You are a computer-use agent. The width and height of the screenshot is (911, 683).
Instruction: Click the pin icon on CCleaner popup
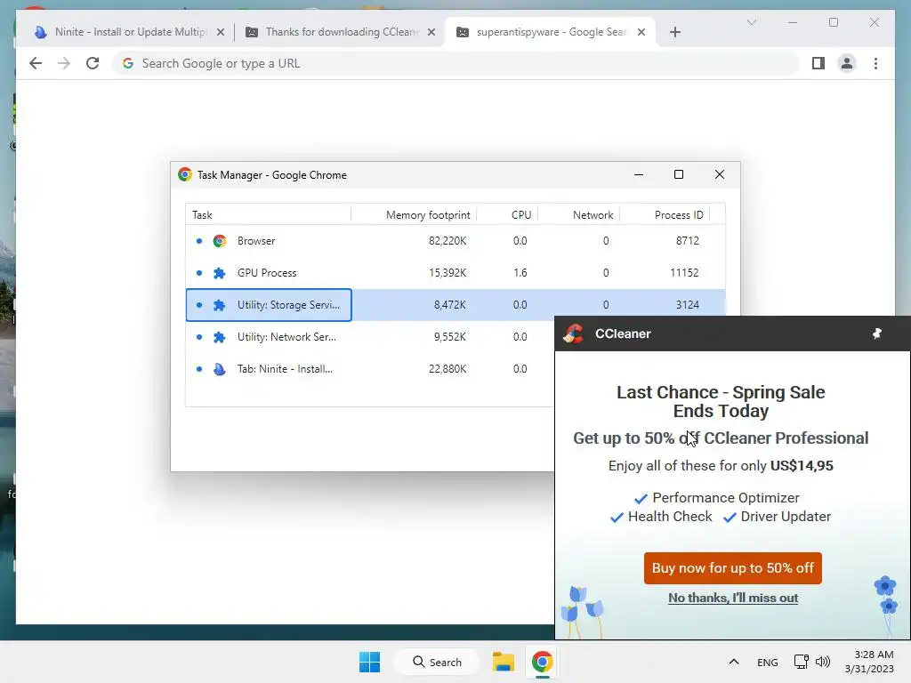tap(876, 333)
